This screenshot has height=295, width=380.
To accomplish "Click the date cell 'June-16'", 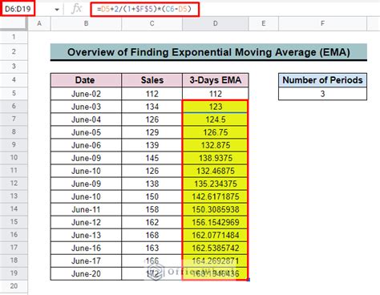I will 86,248.
